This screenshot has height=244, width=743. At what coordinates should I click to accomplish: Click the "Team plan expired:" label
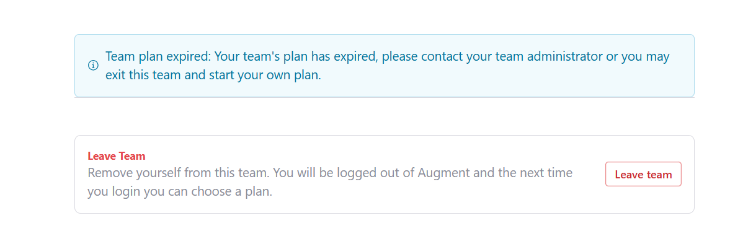[x=158, y=57]
